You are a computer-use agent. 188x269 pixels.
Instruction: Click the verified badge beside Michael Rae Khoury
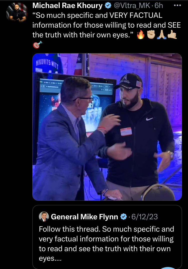108,6
